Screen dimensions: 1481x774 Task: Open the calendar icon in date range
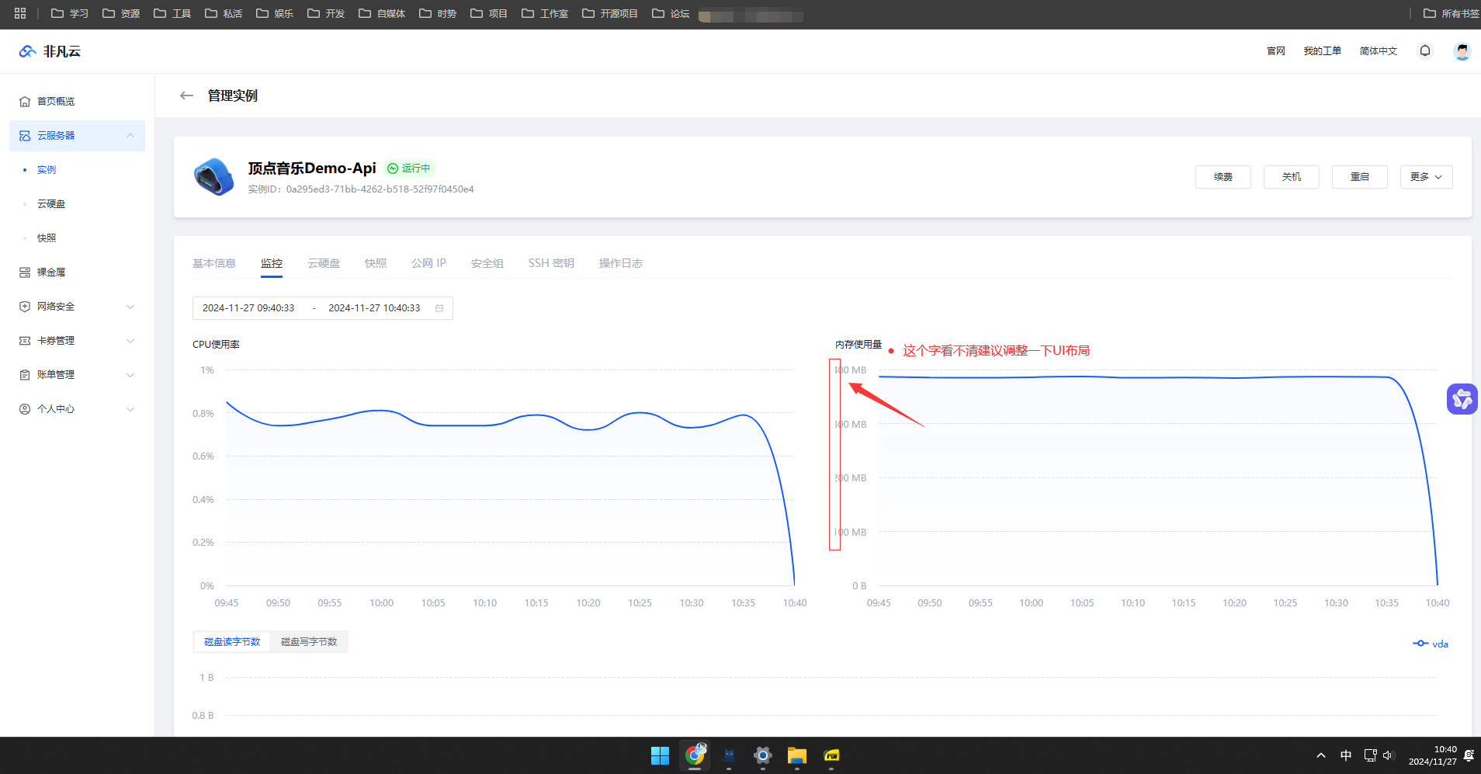pos(439,308)
